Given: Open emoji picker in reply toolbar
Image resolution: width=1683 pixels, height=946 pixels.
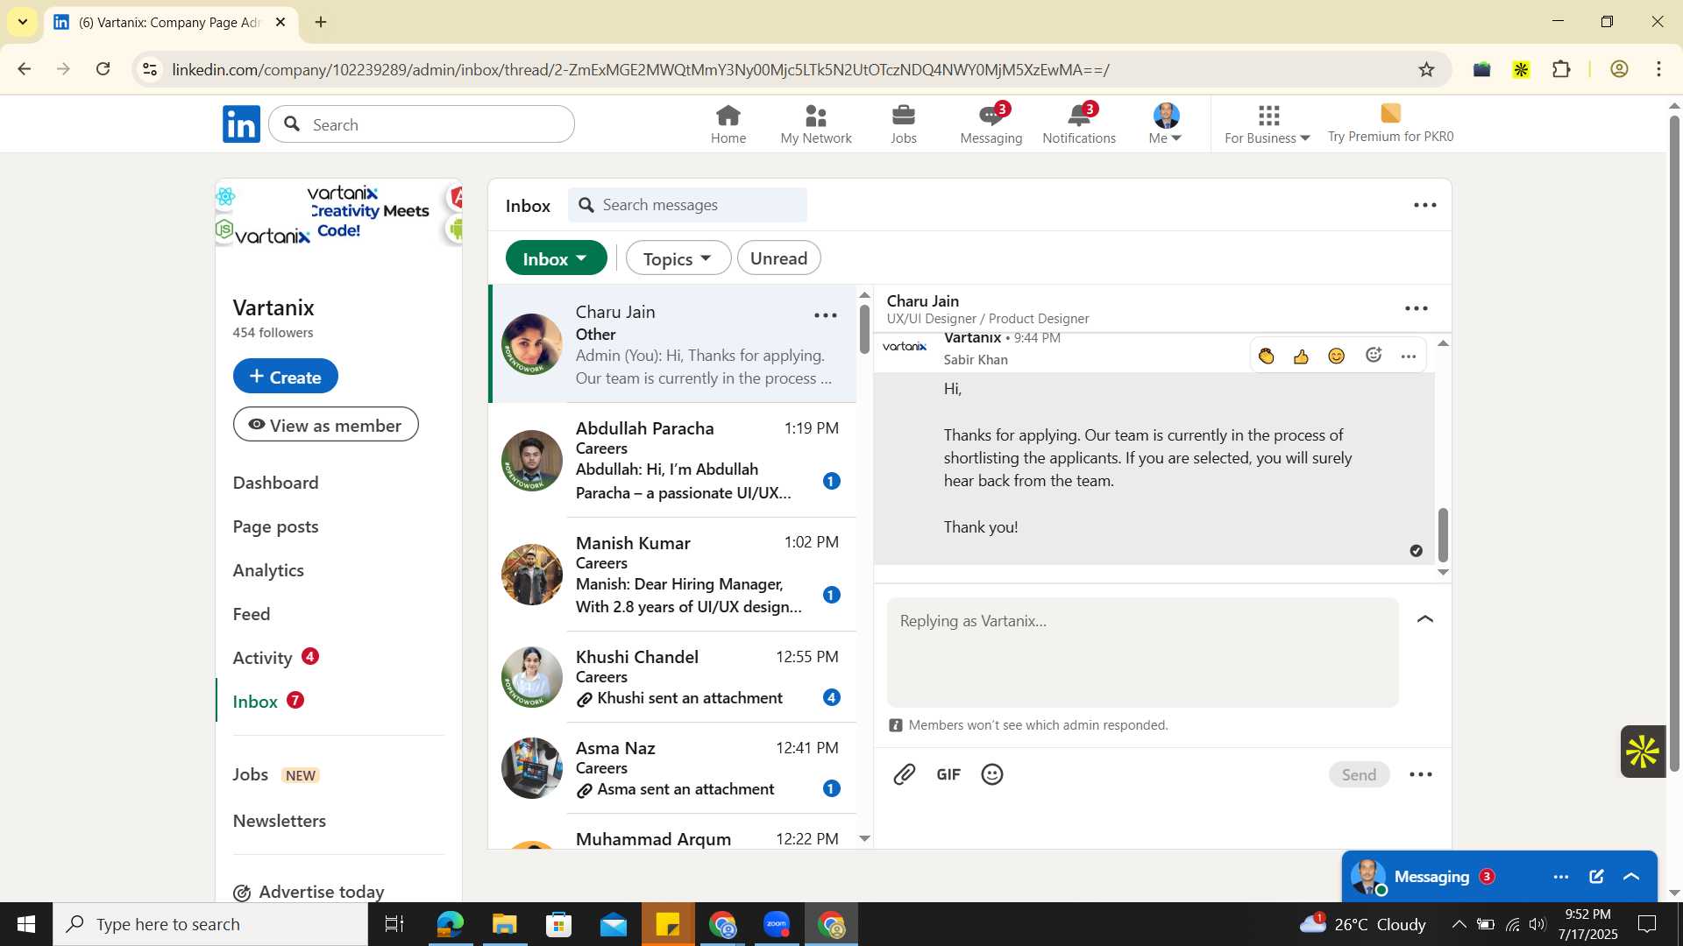Looking at the screenshot, I should point(992,774).
